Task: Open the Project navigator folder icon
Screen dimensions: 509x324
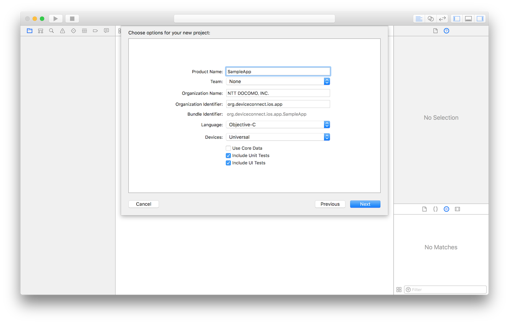Action: click(30, 31)
